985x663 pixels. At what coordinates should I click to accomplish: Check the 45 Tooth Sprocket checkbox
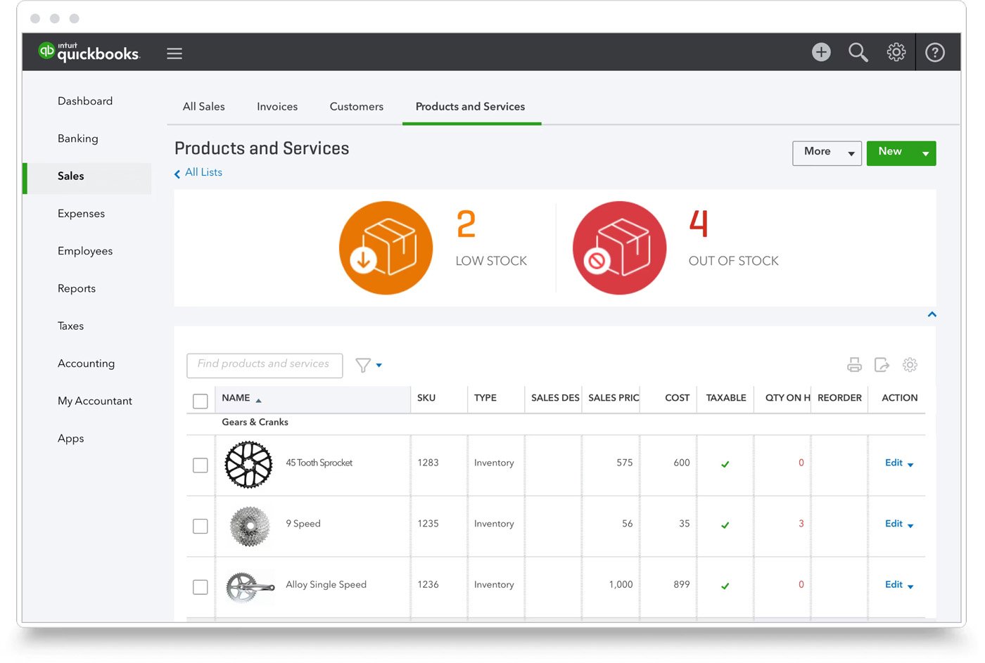(201, 465)
